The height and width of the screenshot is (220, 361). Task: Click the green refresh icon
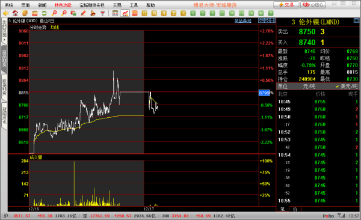(x=44, y=13)
